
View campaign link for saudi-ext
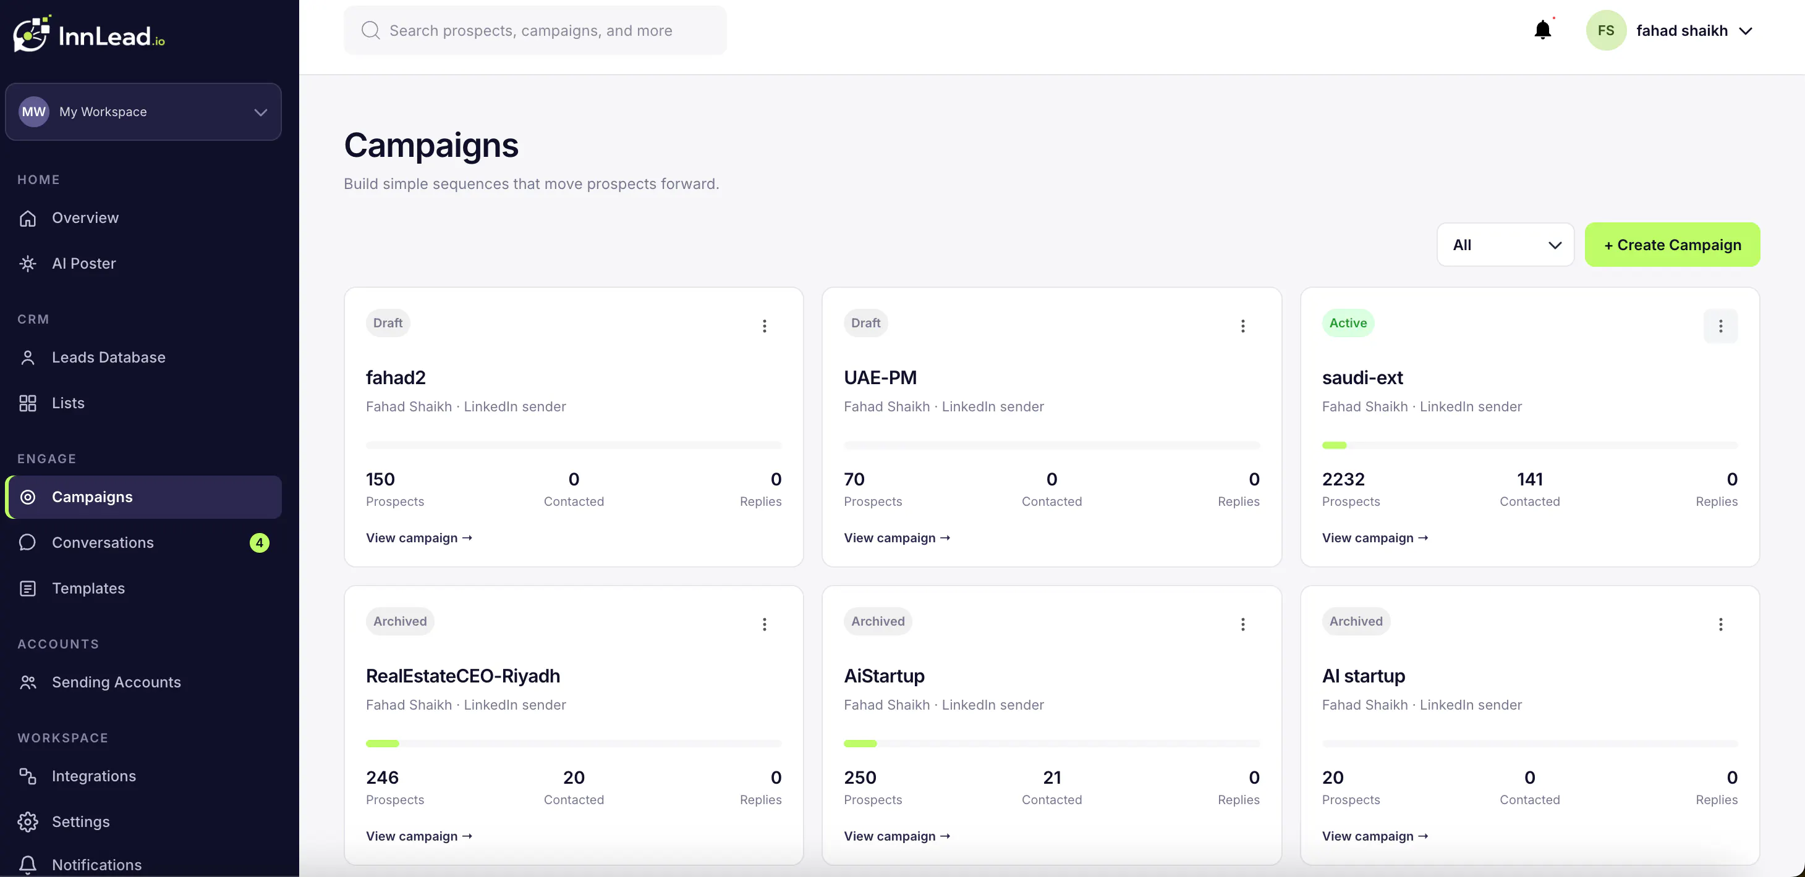(x=1374, y=537)
